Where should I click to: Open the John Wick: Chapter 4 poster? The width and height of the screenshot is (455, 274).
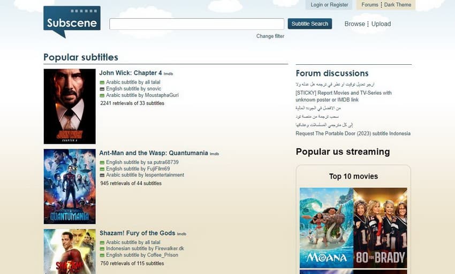pyautogui.click(x=70, y=106)
